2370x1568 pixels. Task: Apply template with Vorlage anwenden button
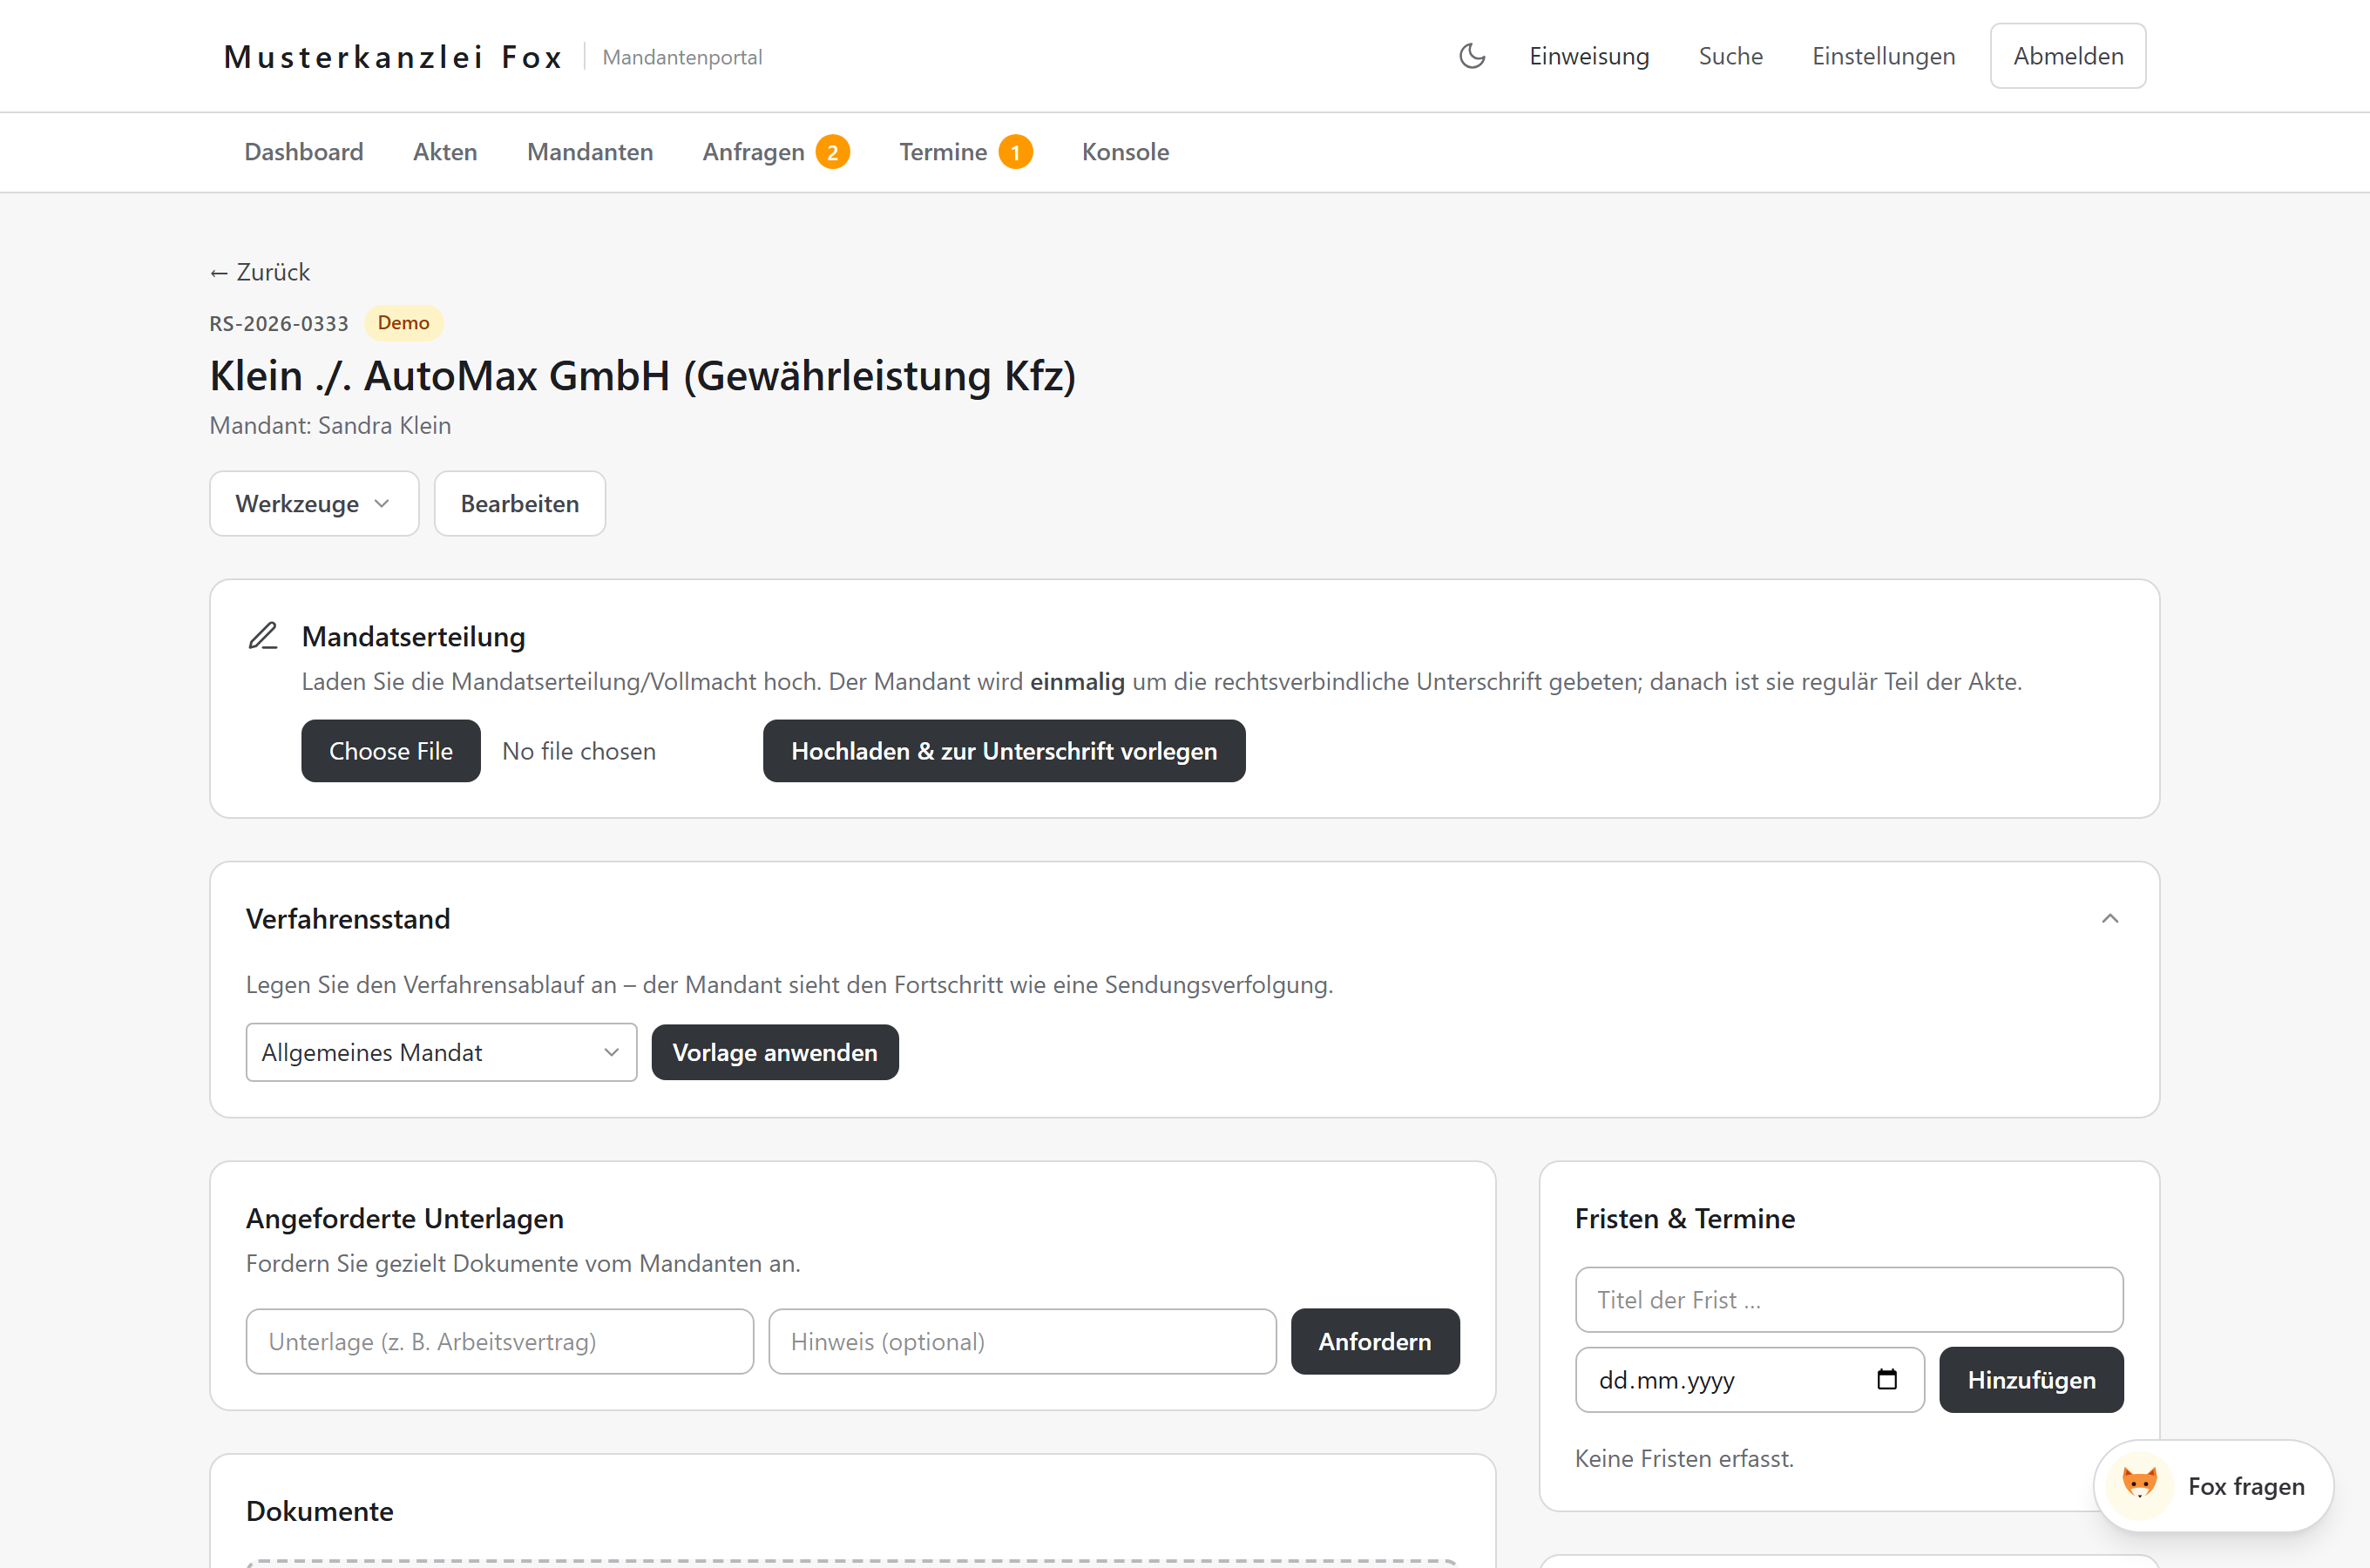(x=775, y=1052)
